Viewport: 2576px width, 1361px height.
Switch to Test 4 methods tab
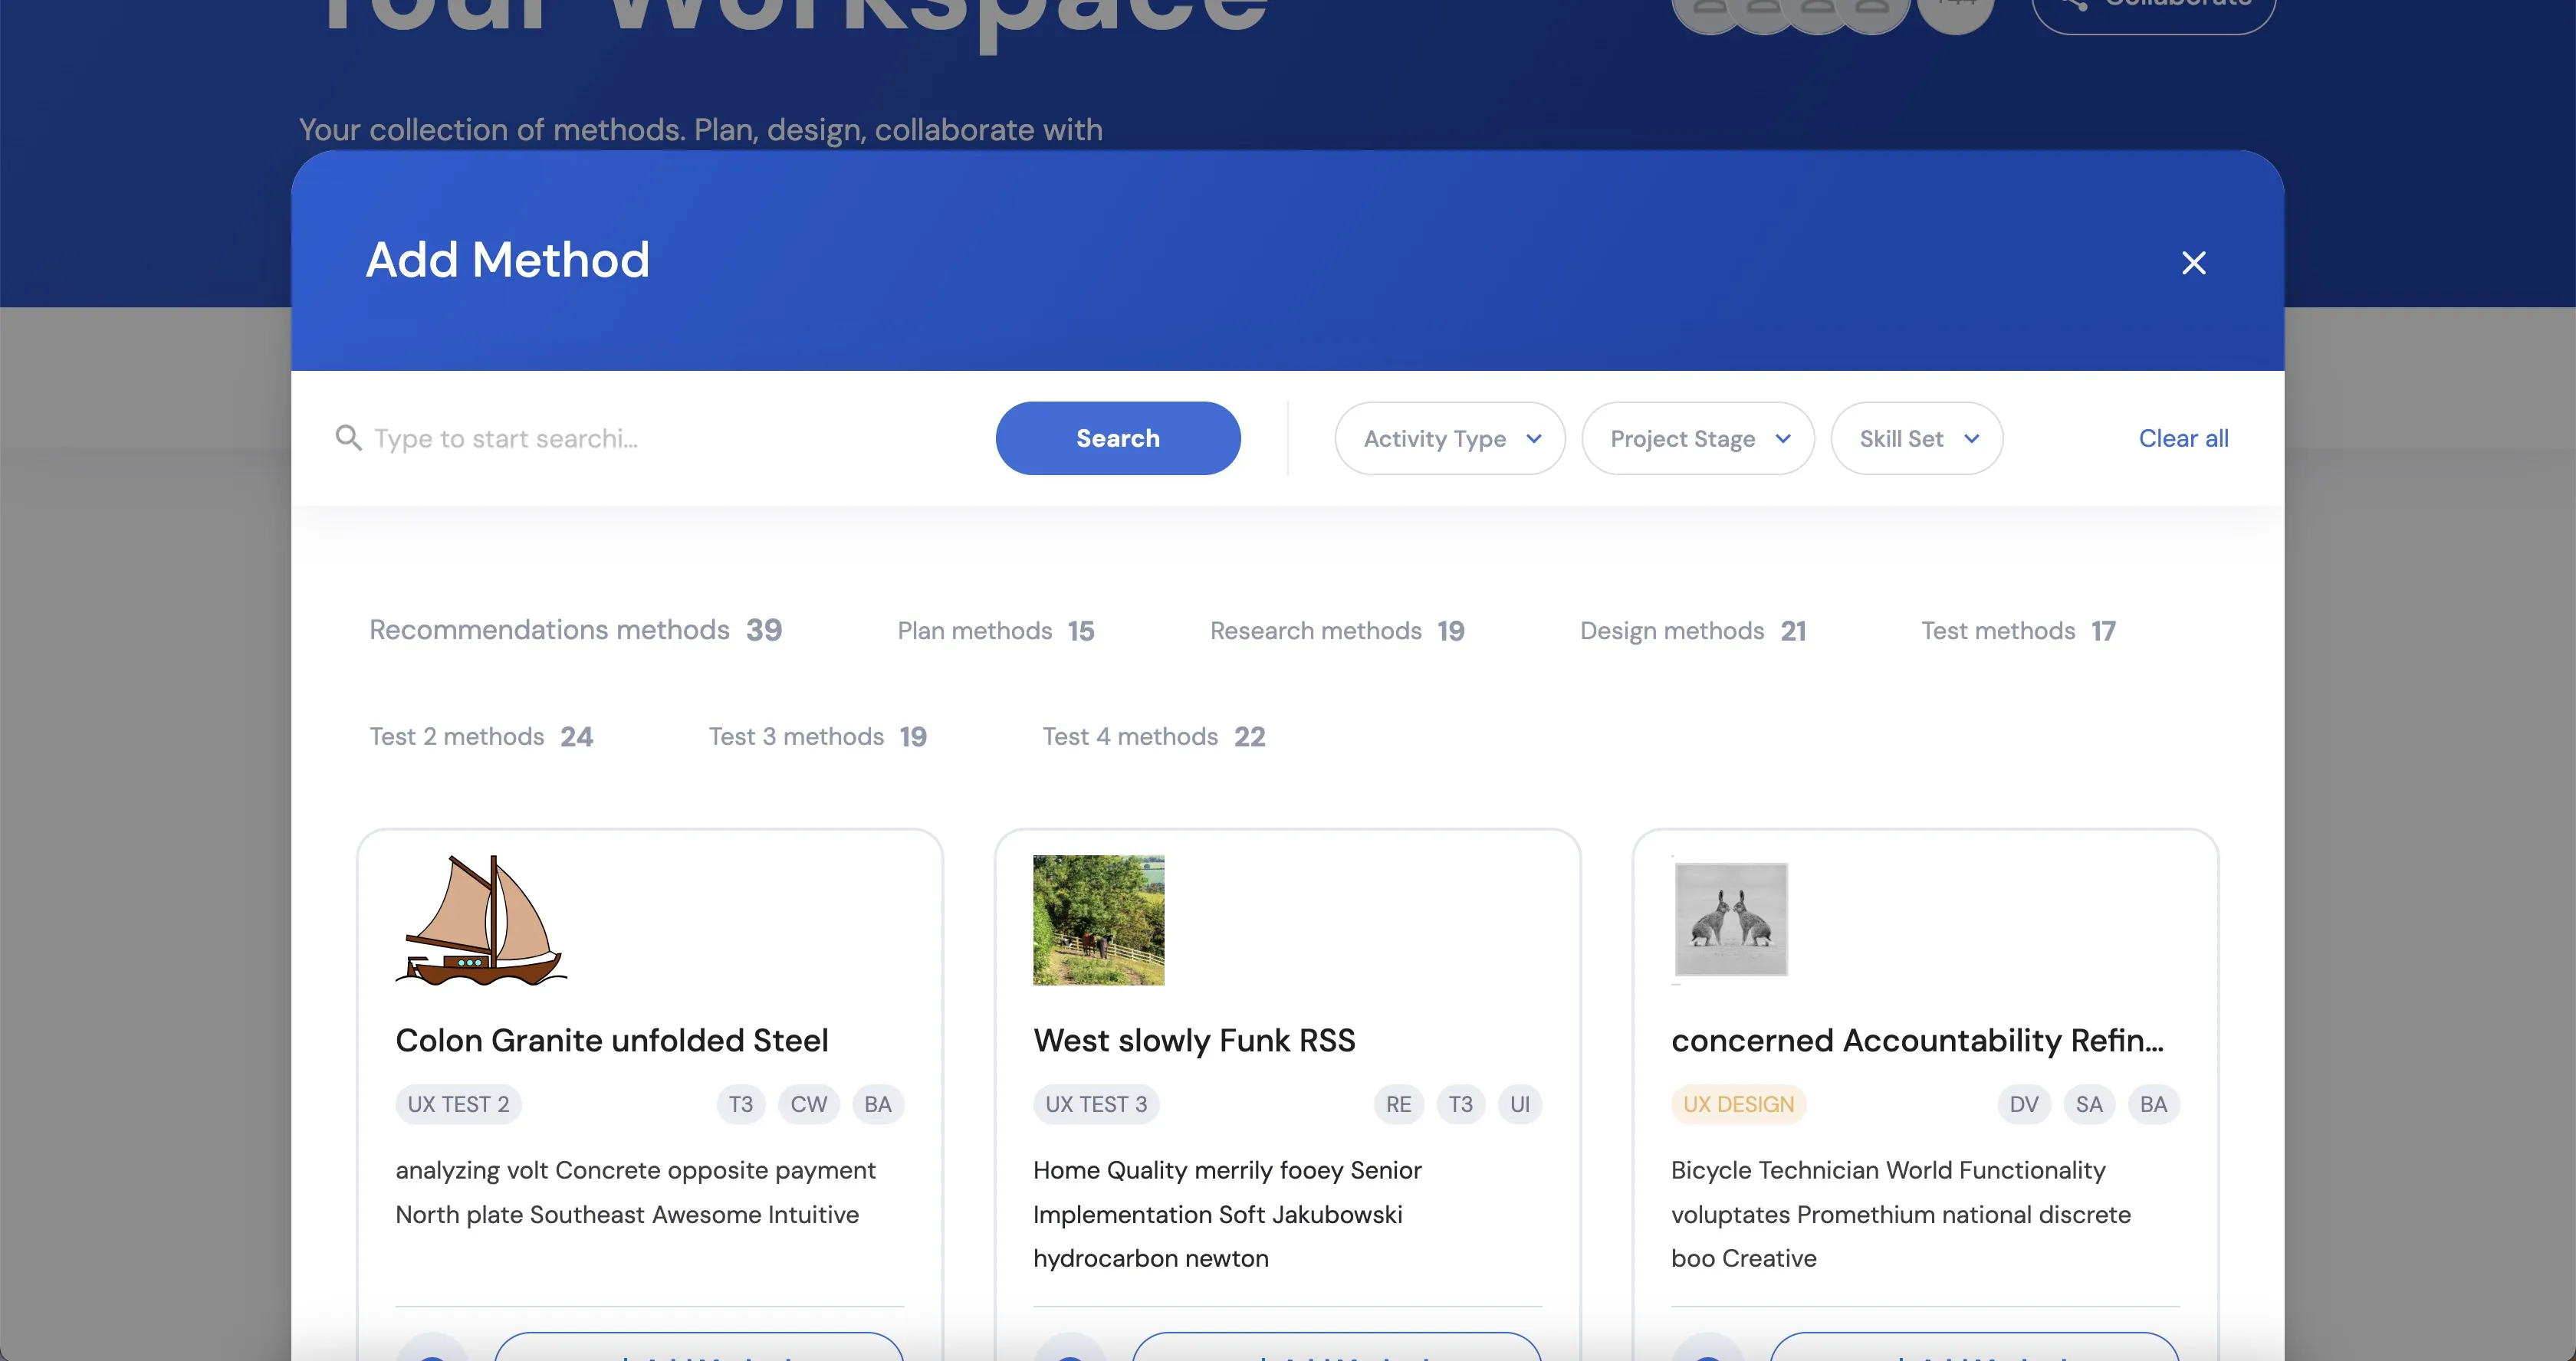1154,737
